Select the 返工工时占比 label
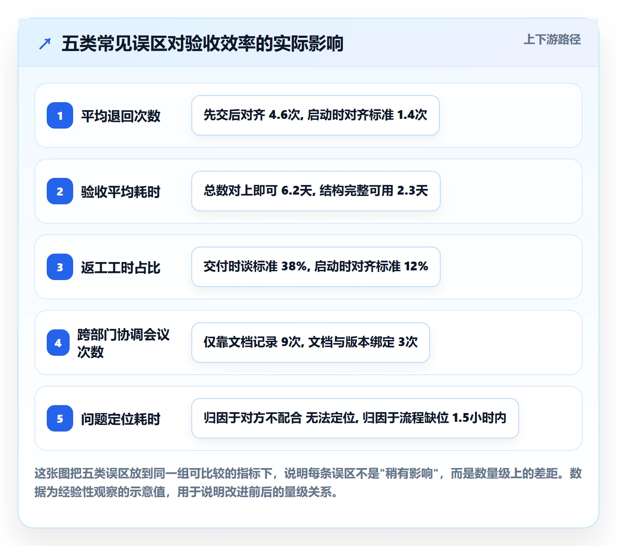 point(120,267)
